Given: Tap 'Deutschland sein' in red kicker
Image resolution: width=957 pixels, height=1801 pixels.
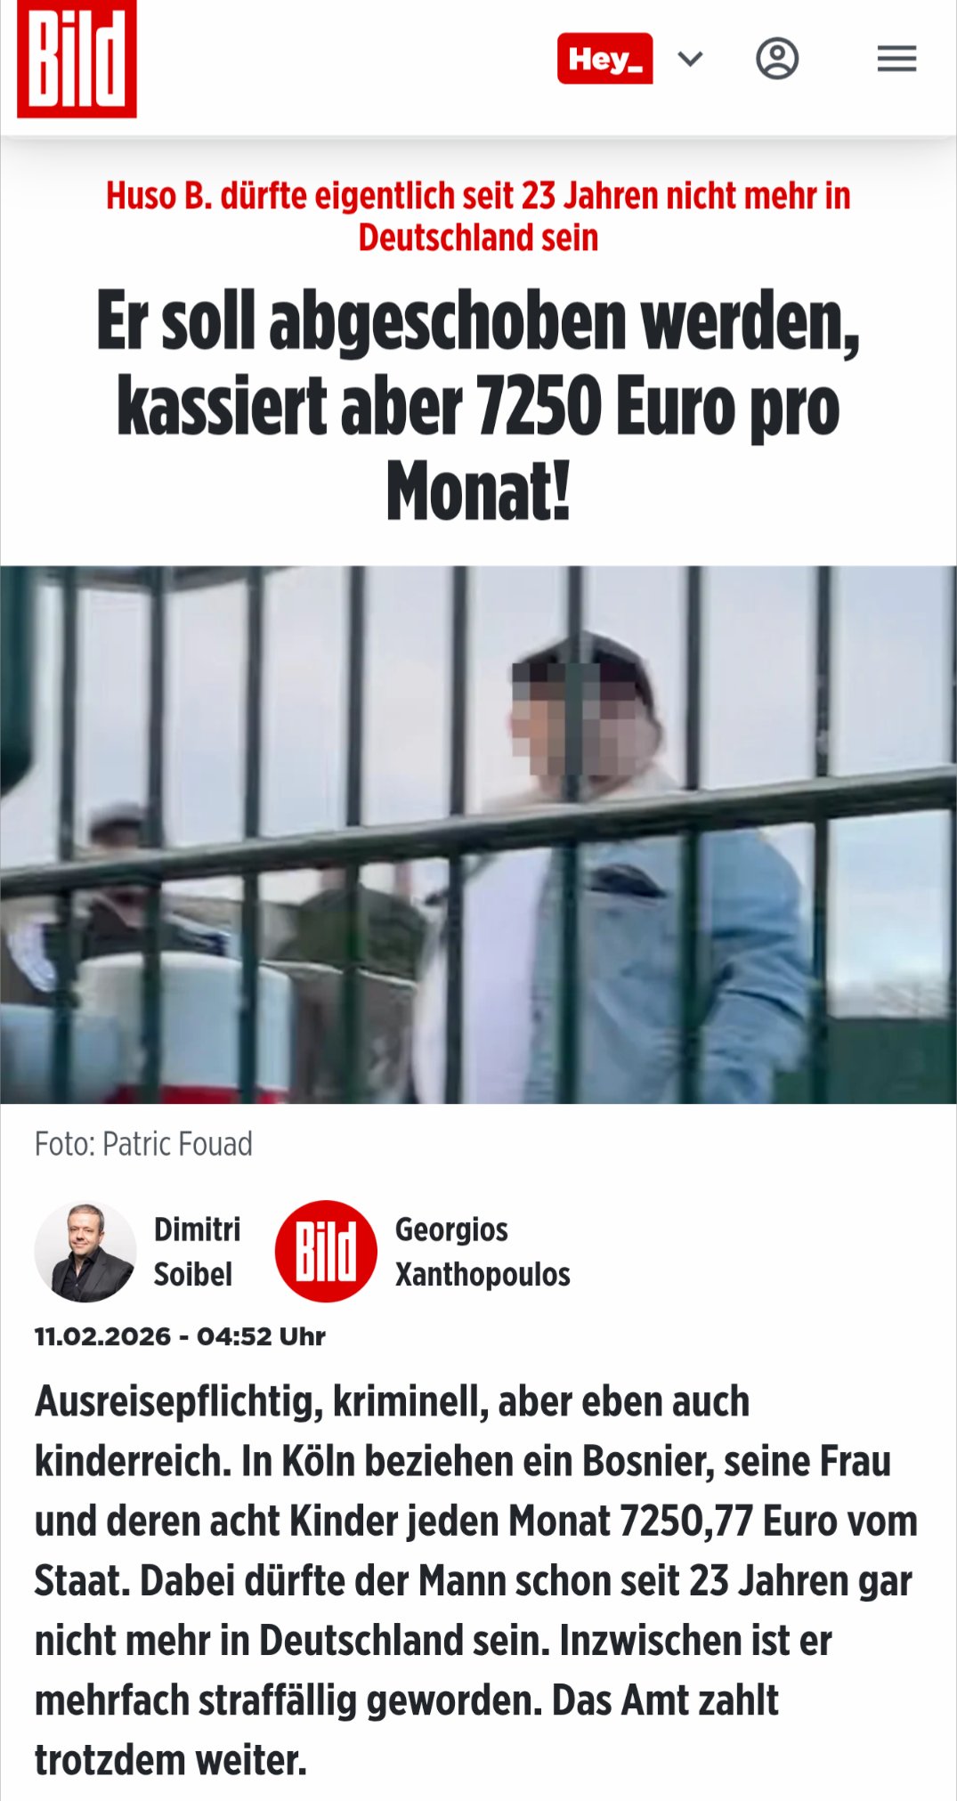Looking at the screenshot, I should [x=478, y=238].
